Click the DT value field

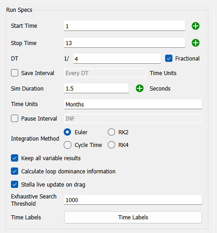click(x=117, y=59)
